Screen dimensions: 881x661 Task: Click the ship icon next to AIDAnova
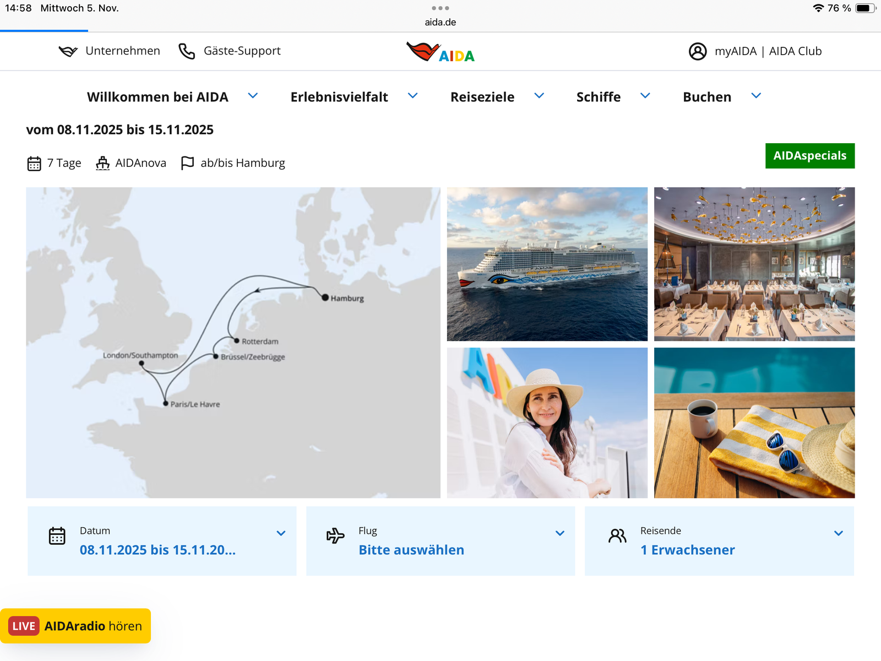[103, 163]
